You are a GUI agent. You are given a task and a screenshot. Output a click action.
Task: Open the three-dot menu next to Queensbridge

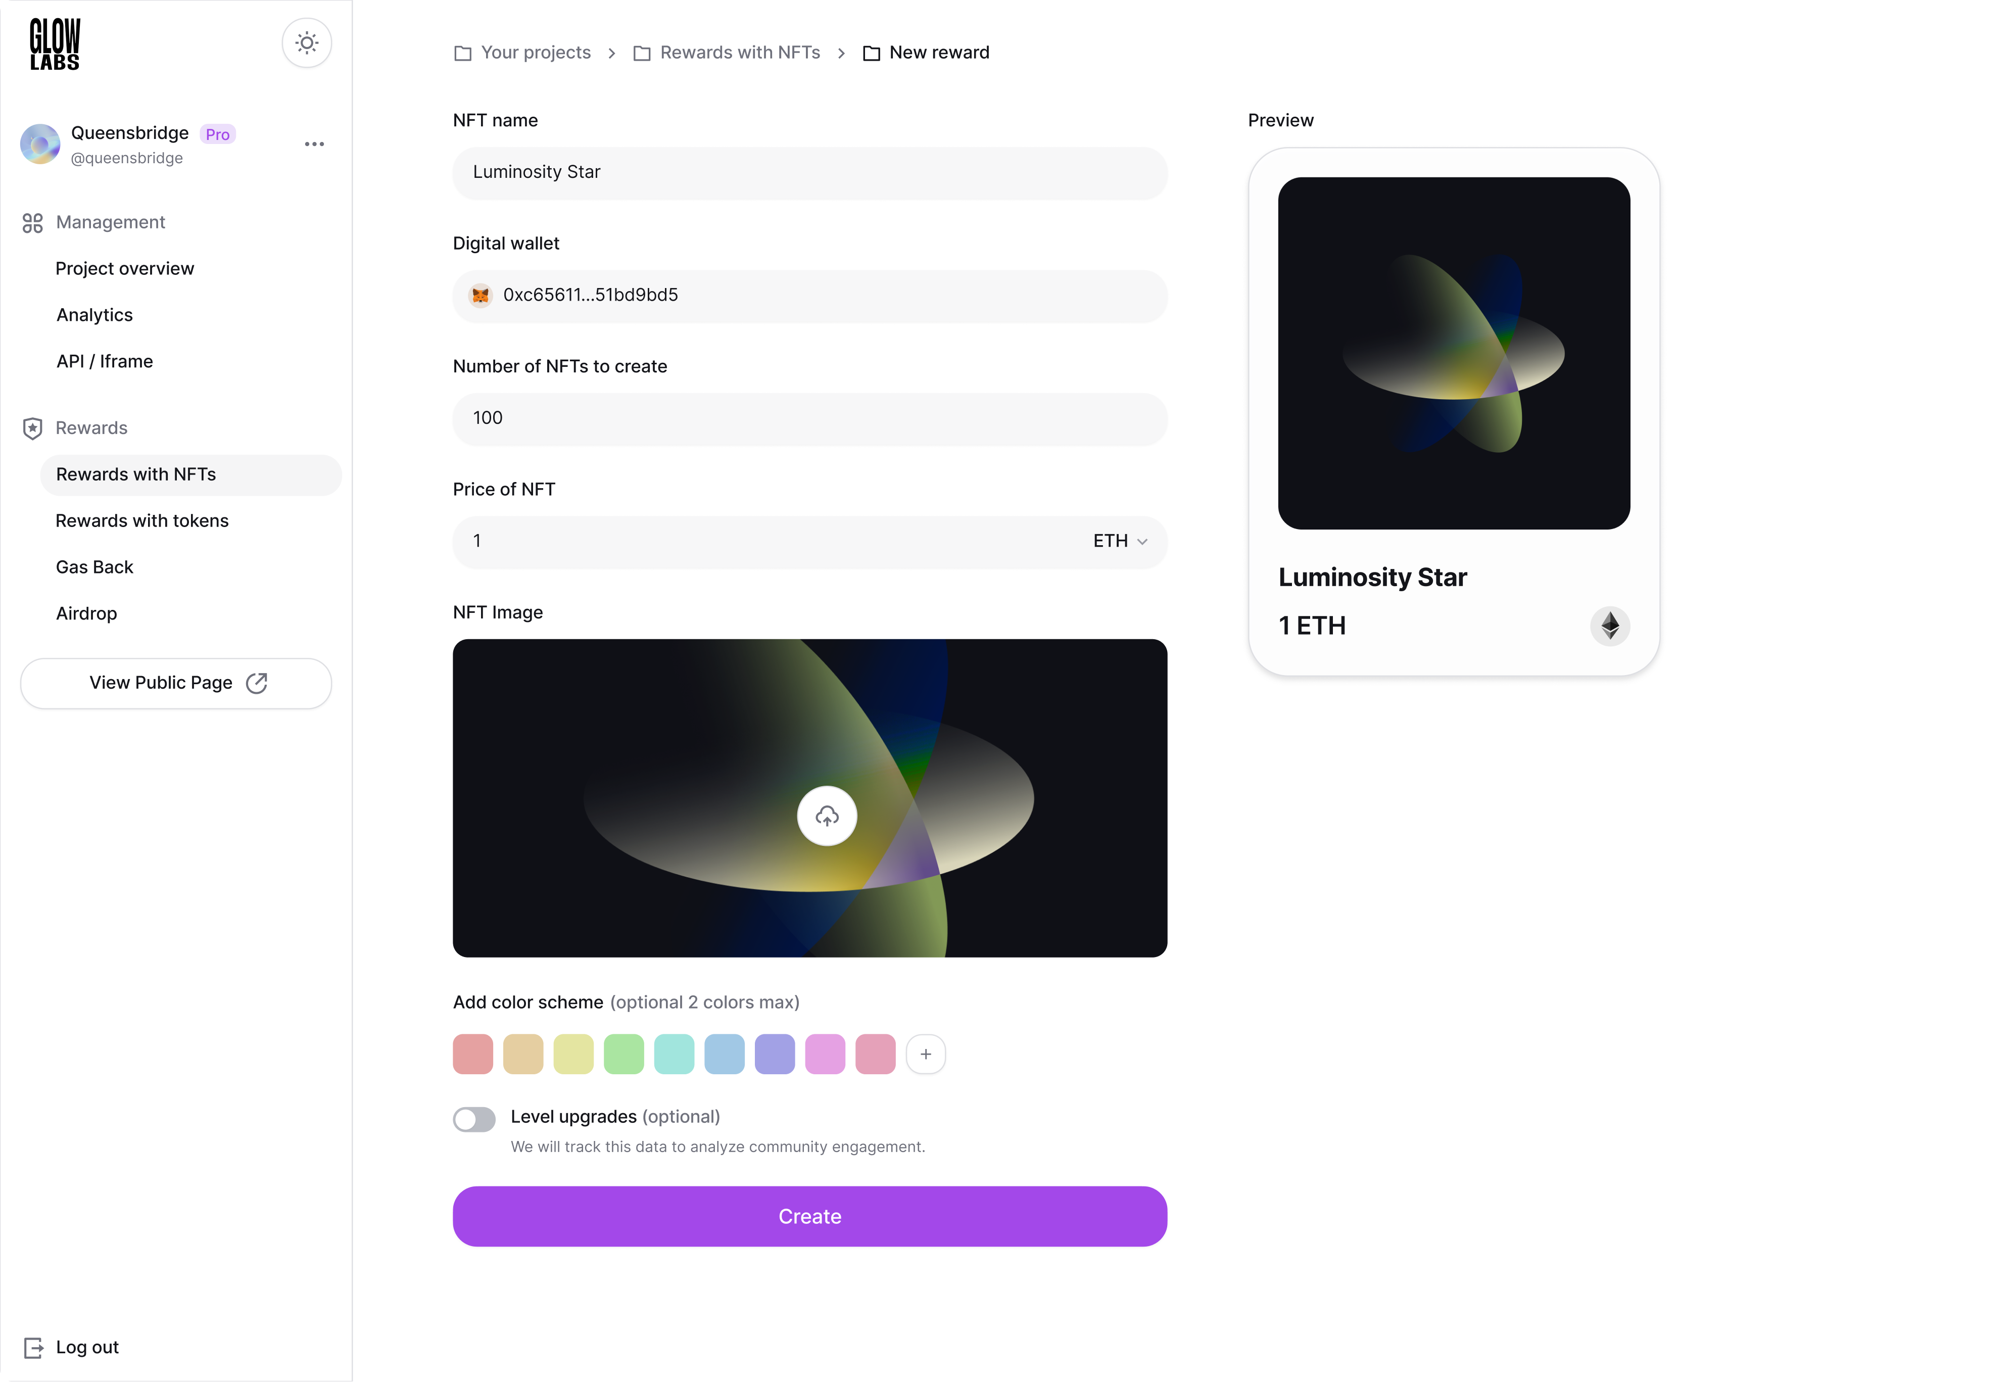314,143
